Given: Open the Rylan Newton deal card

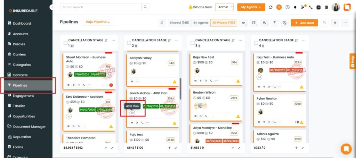Looking at the screenshot, I should coord(267,98).
